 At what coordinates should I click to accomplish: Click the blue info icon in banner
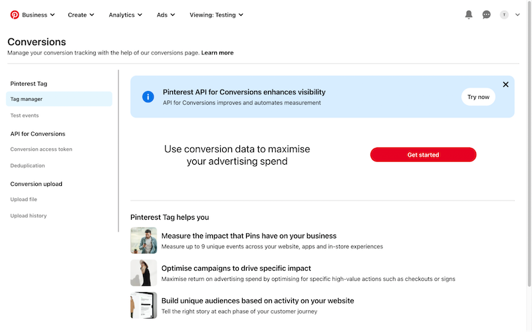(x=148, y=96)
